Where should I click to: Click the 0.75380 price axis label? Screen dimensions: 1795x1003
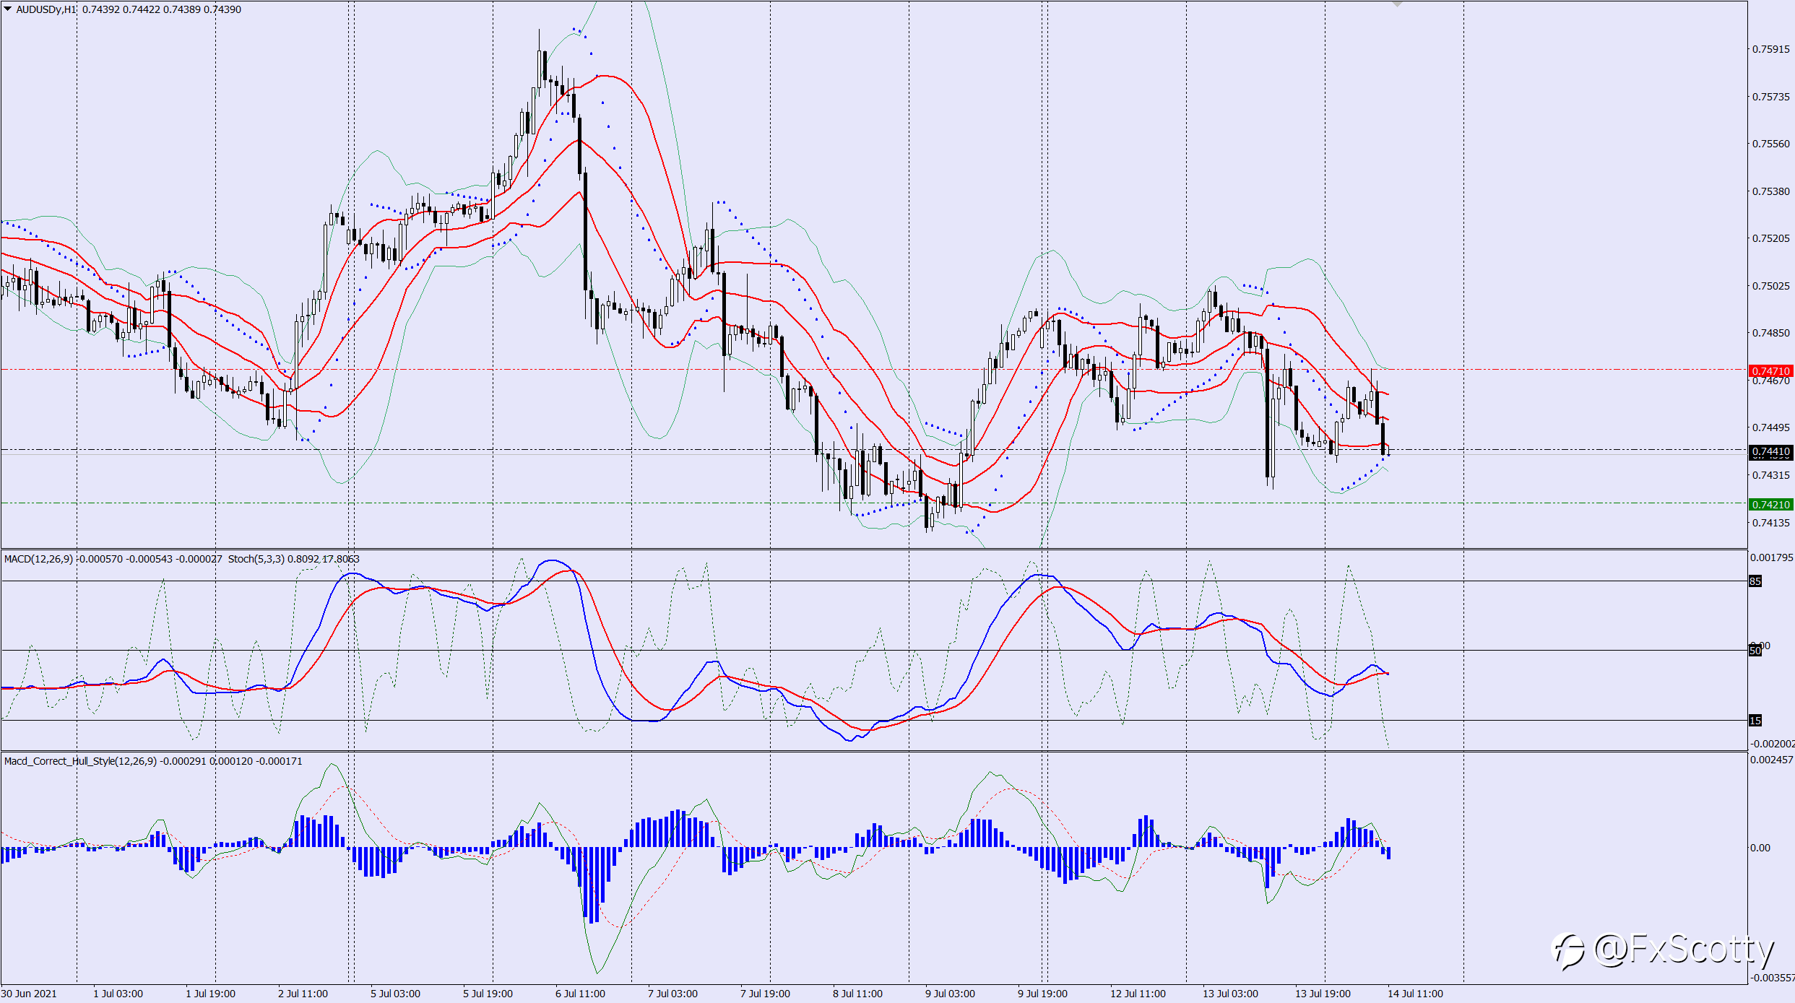coord(1771,191)
